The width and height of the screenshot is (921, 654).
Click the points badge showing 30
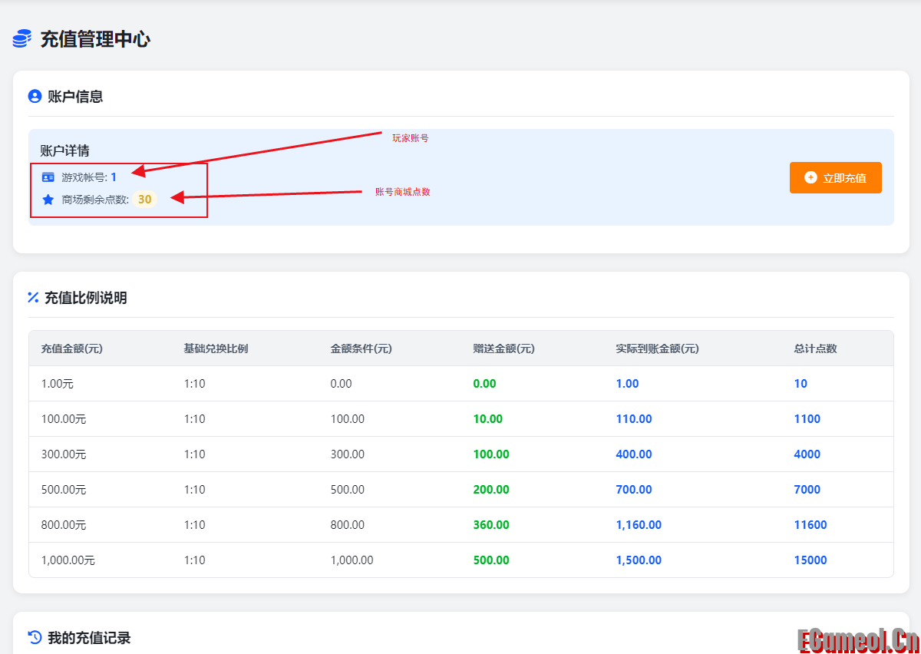(144, 200)
